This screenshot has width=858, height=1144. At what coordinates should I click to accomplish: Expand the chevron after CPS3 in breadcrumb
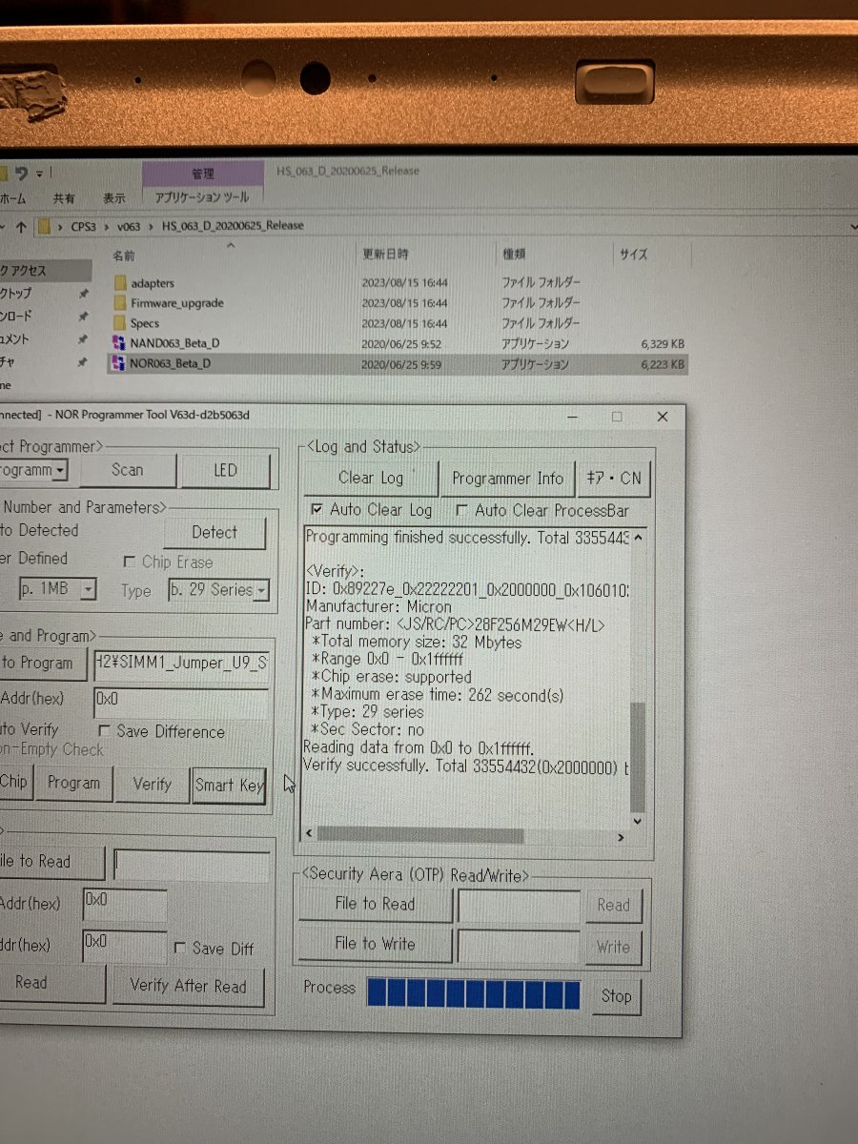108,227
